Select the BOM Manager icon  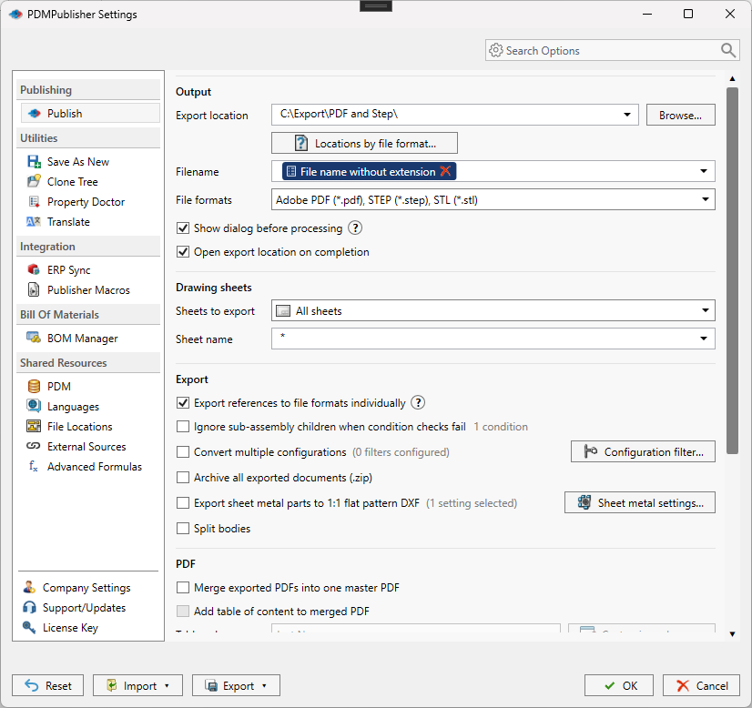pos(34,338)
